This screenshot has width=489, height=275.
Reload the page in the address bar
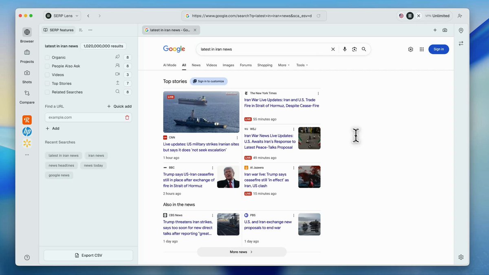tap(319, 16)
